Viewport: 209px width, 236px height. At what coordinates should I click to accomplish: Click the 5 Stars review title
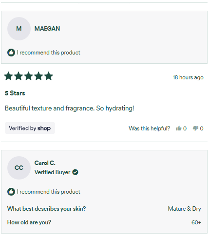(15, 93)
